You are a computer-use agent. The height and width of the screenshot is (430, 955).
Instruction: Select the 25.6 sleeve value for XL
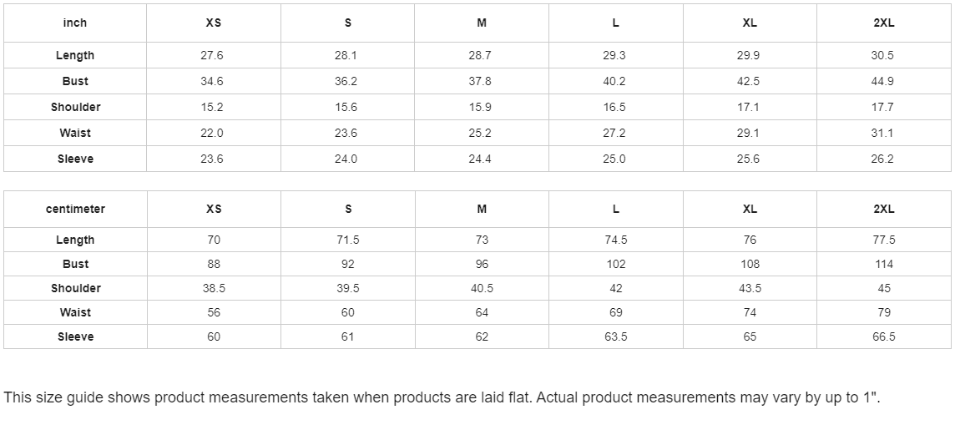[748, 159]
